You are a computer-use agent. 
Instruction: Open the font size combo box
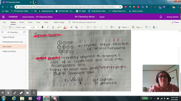pyautogui.click(x=35, y=27)
